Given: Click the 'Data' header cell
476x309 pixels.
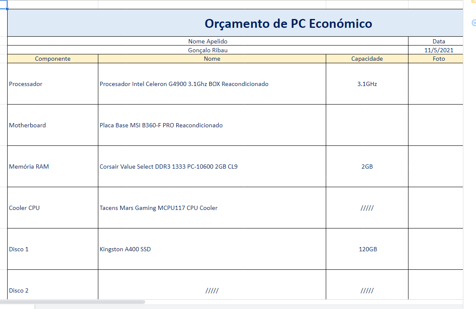Looking at the screenshot, I should [x=435, y=41].
